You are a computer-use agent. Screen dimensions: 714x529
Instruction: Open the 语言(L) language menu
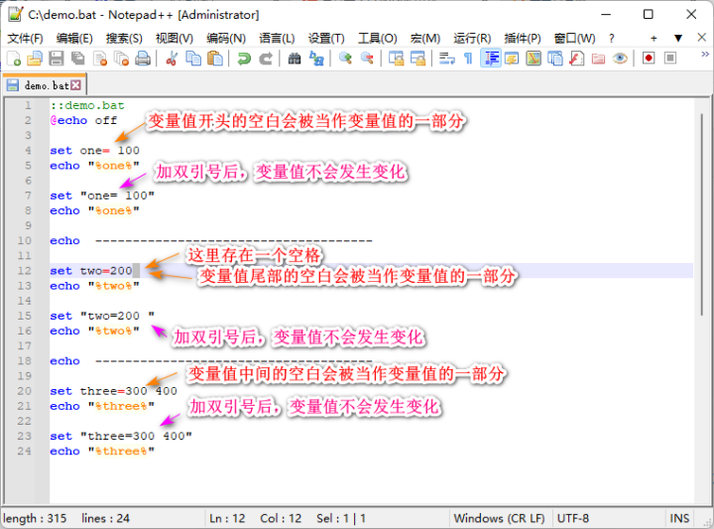click(277, 39)
